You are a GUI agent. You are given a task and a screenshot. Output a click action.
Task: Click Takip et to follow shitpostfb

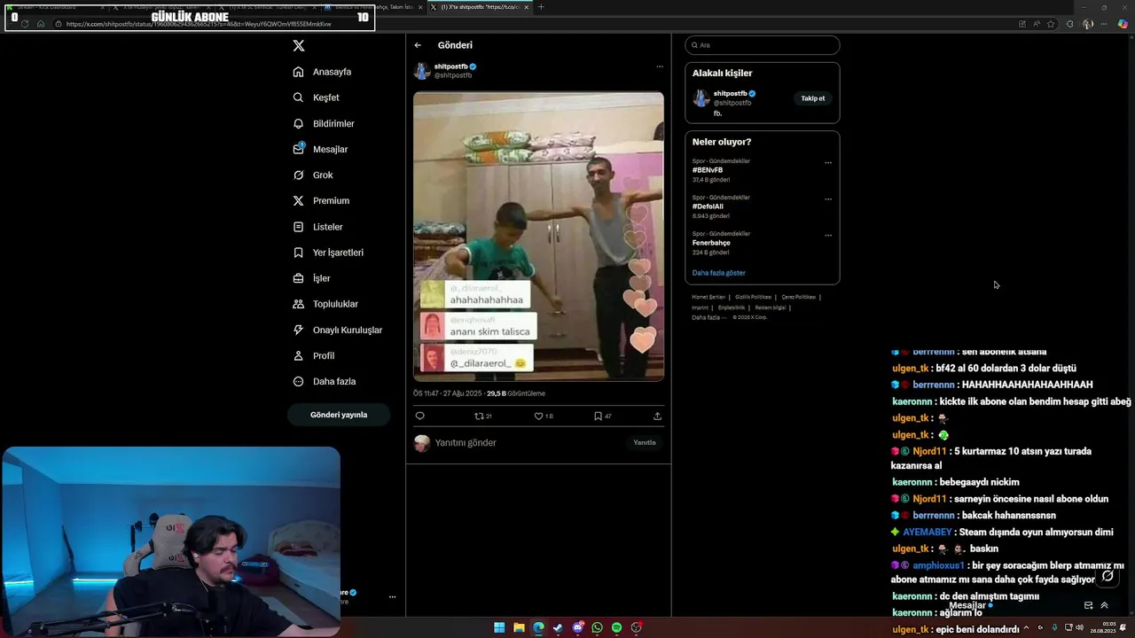[813, 98]
